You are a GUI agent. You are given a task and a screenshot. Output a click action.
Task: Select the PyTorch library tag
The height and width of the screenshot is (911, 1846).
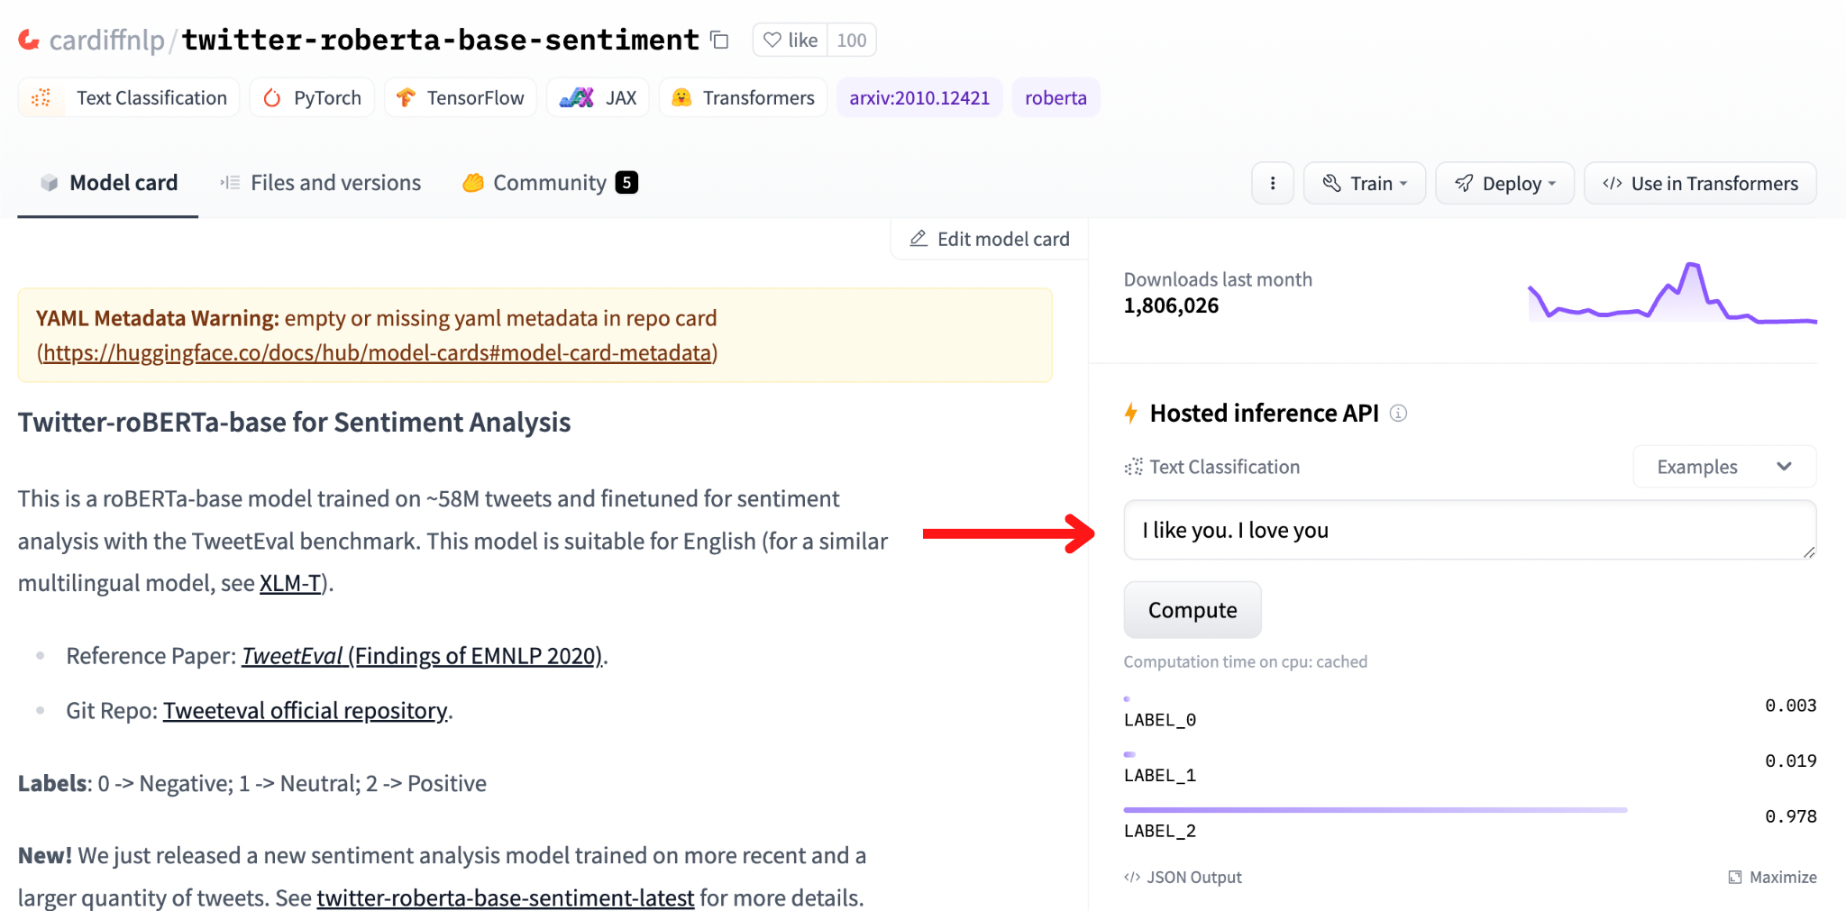click(312, 97)
